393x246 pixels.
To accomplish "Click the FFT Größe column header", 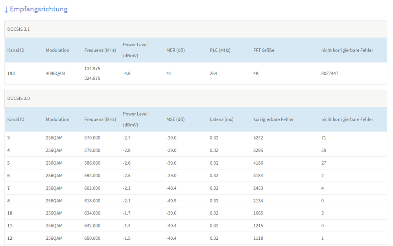I will click(x=264, y=50).
